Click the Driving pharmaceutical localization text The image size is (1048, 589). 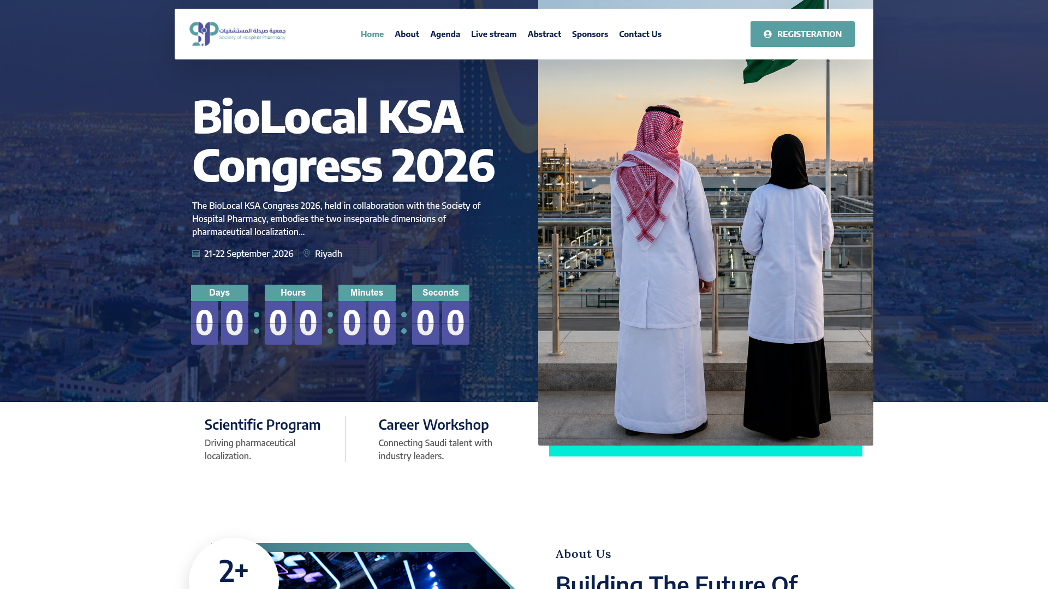[x=250, y=449]
